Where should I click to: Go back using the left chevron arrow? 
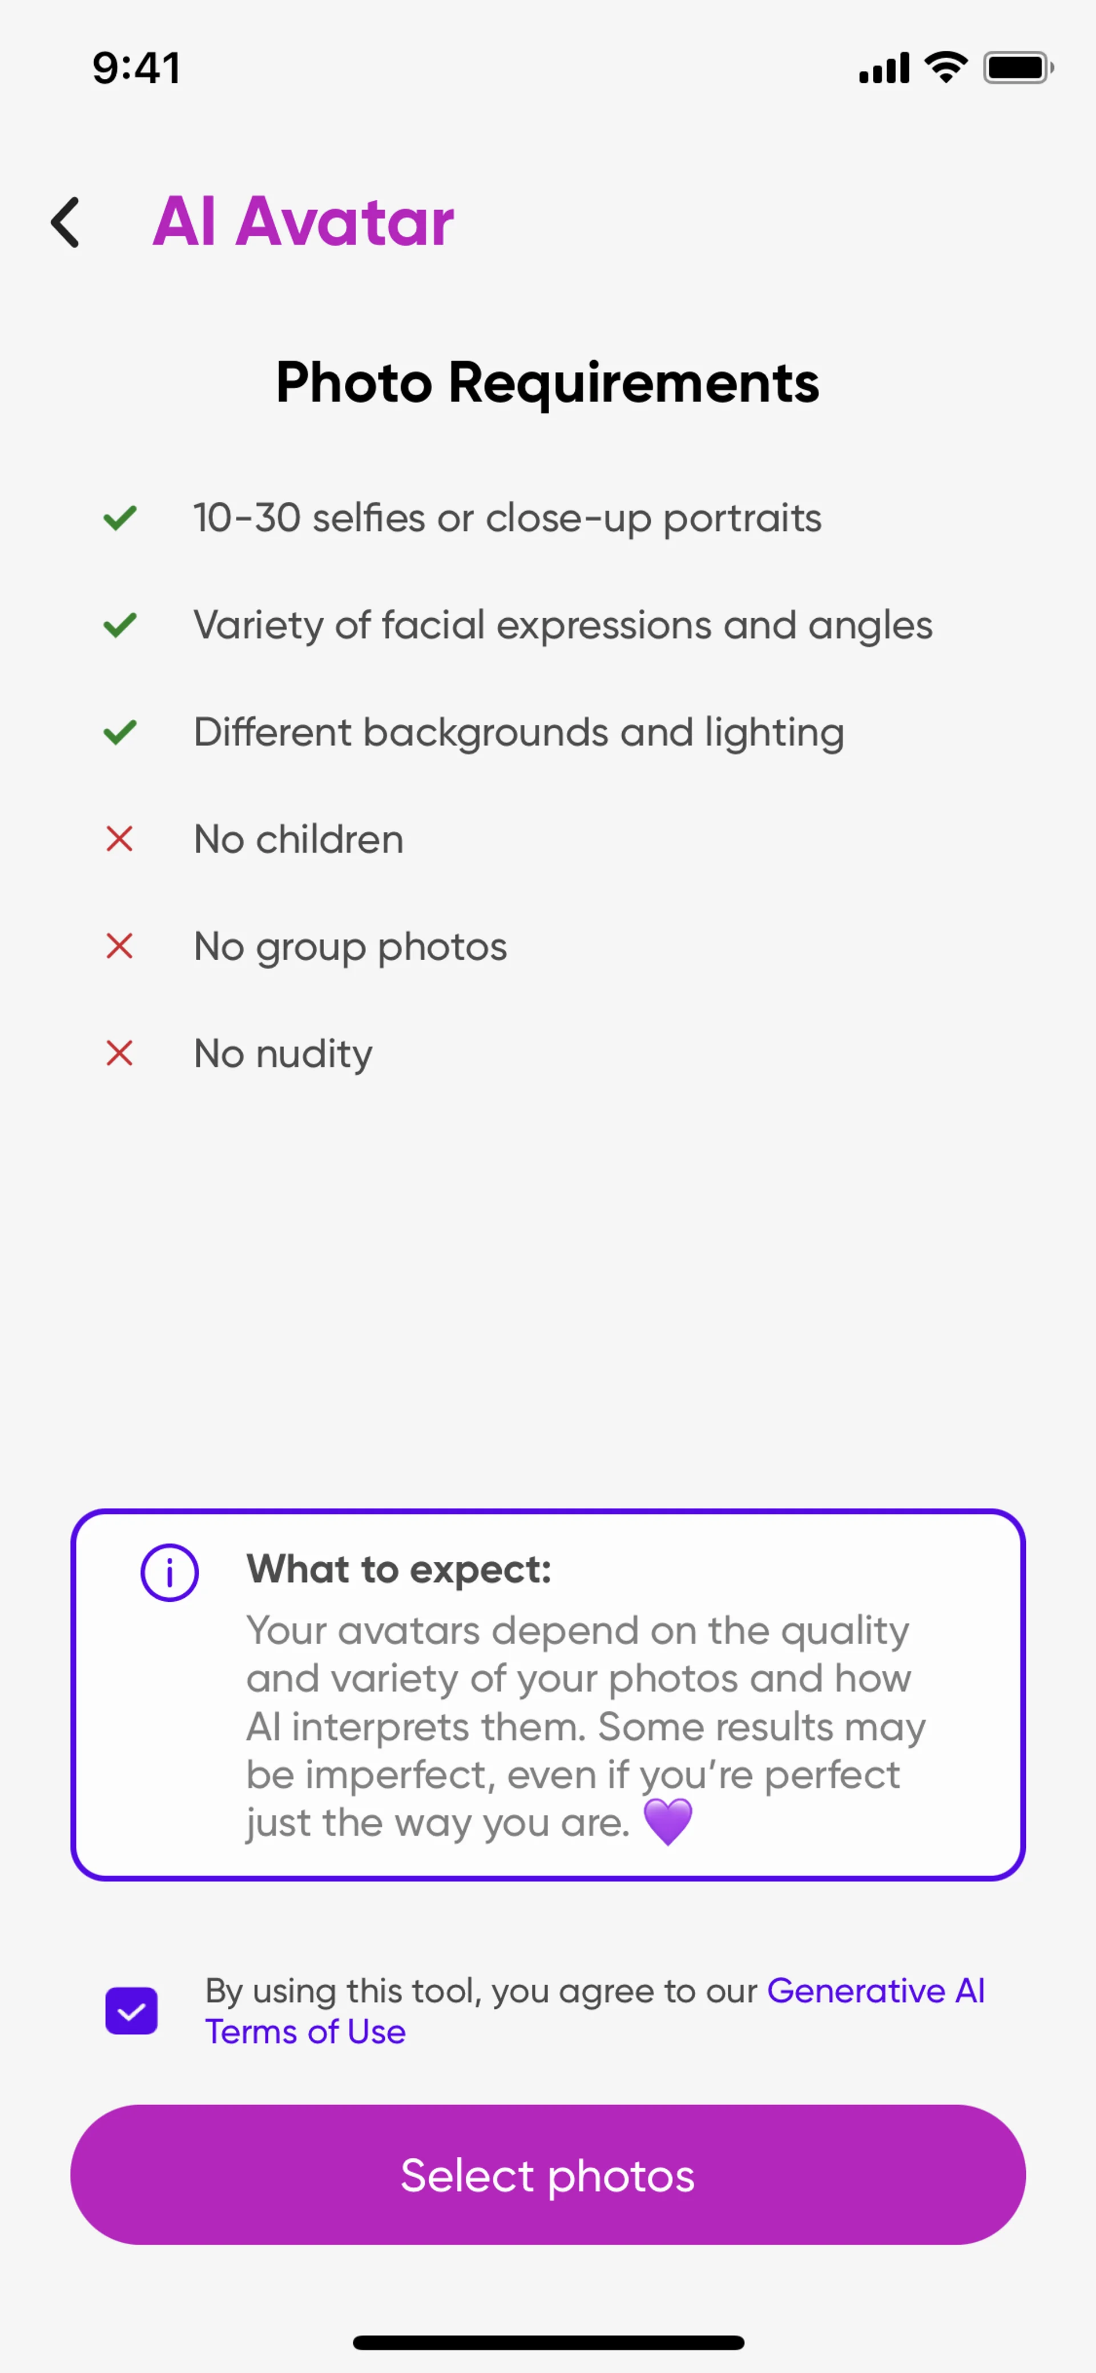pyautogui.click(x=66, y=222)
